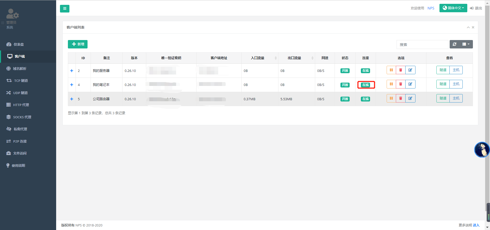Screen dimensions: 490x230
Task: Delete the 我的服务器 client with trash icon
Action: 400,70
